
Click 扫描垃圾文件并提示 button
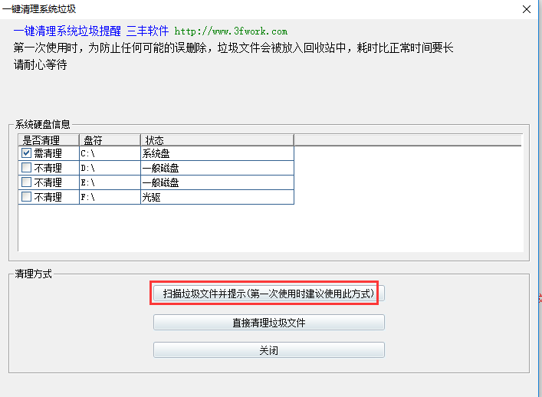pos(269,294)
